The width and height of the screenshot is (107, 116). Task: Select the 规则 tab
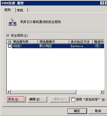(9, 10)
